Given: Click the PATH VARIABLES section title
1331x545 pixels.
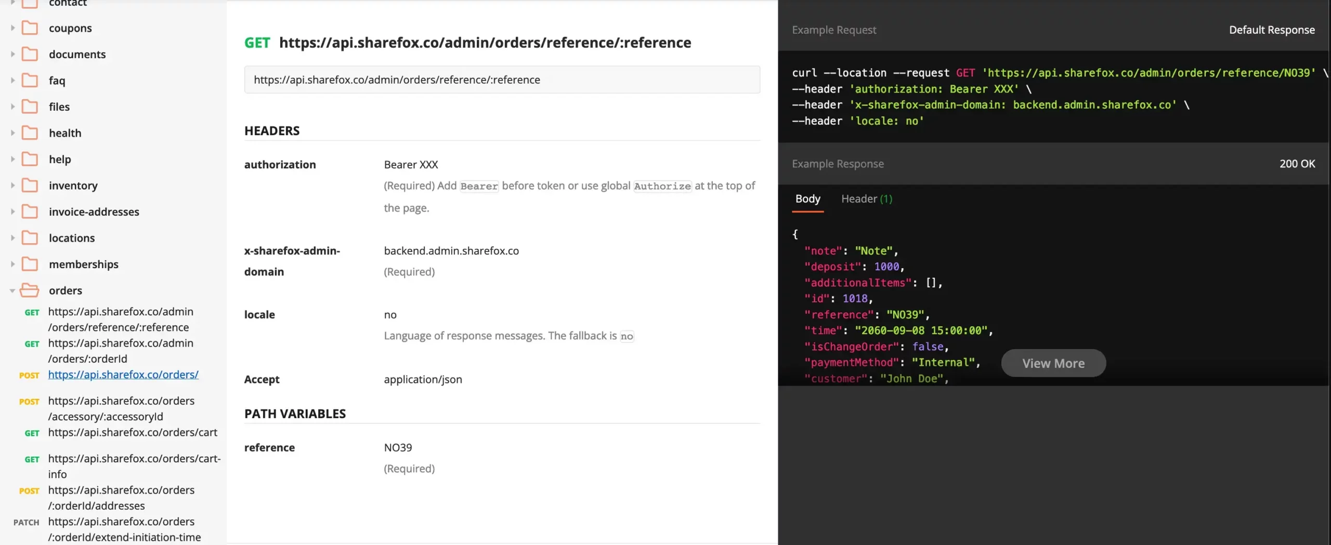Looking at the screenshot, I should tap(295, 414).
